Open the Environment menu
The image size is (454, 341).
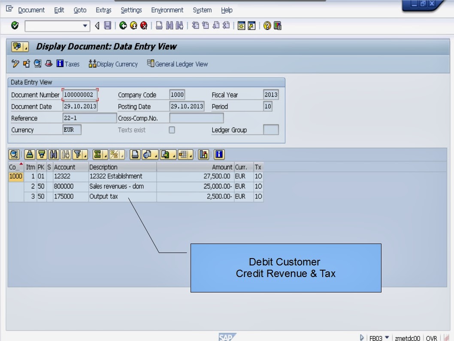coord(167,10)
